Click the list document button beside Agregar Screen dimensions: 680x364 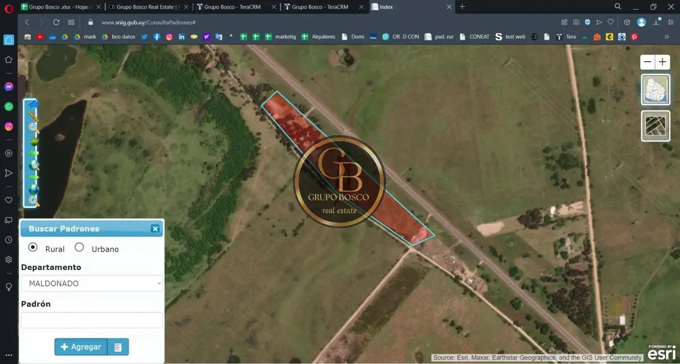(118, 347)
